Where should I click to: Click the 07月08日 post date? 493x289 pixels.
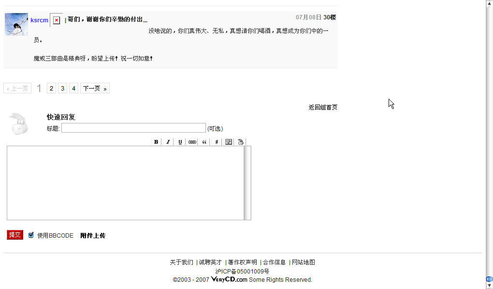(x=309, y=17)
